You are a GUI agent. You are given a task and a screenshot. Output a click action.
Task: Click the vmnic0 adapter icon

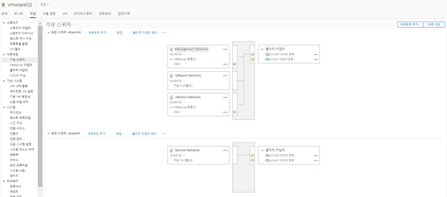[x=267, y=54]
